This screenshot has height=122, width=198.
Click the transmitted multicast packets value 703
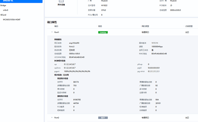tap(75, 85)
